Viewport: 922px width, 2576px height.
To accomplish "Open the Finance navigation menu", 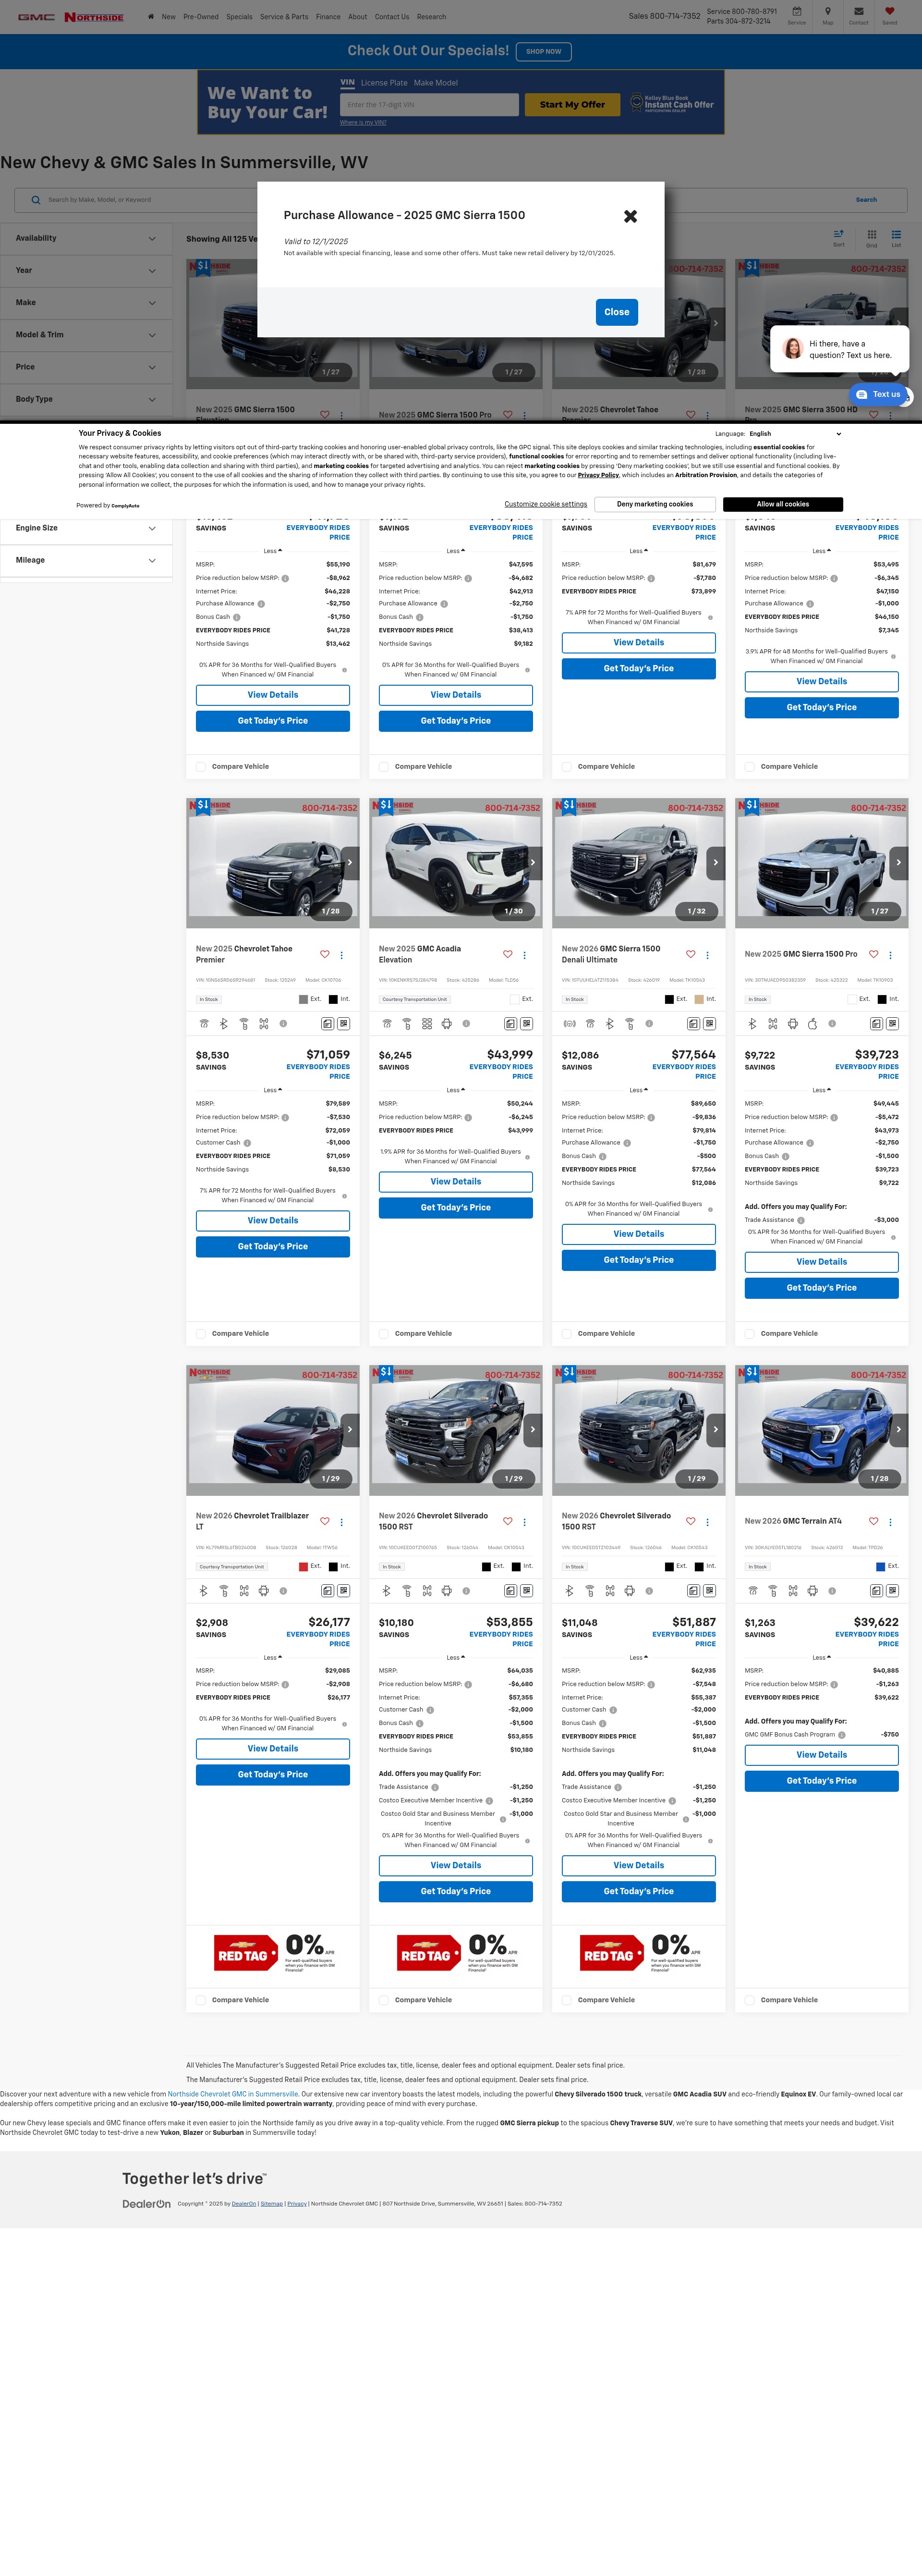I will tap(328, 17).
